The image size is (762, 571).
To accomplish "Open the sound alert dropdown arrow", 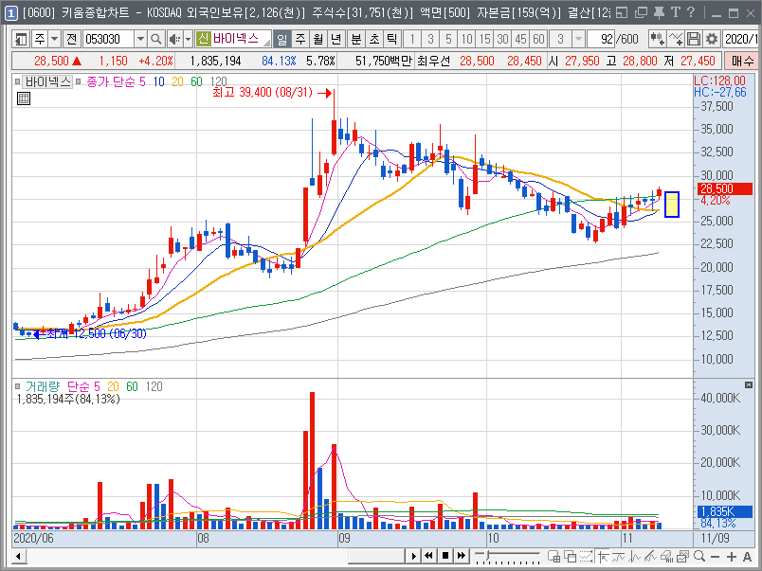I will 188,39.
